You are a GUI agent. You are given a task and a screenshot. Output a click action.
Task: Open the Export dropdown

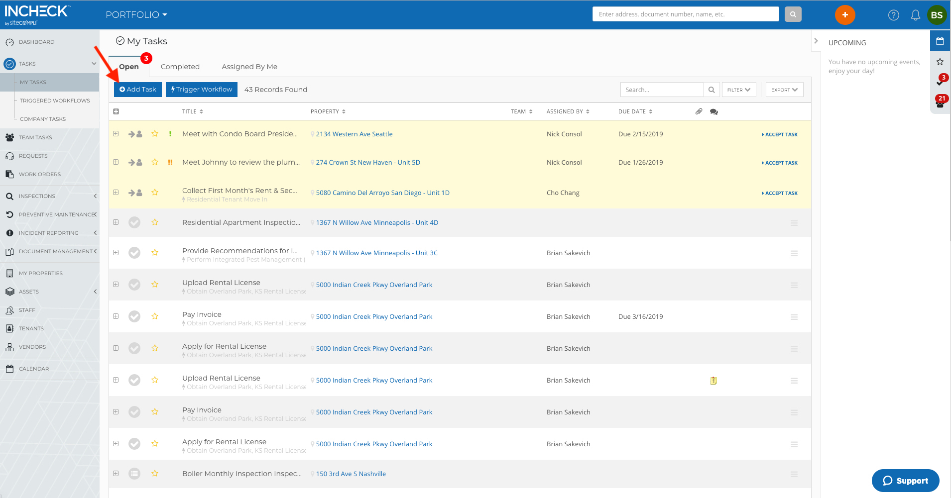pos(784,90)
